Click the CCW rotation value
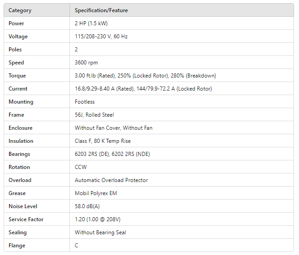The image size is (299, 255). coord(81,167)
